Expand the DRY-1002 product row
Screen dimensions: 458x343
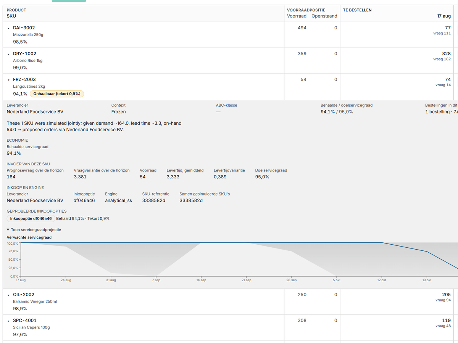point(8,54)
